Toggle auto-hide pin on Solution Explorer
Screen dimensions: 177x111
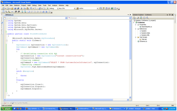click(170, 15)
